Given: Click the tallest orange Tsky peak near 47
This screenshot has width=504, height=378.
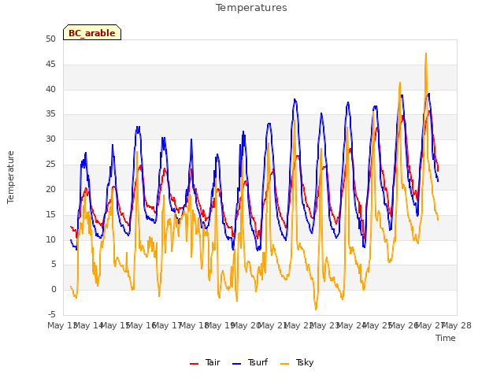Looking at the screenshot, I should 426,54.
